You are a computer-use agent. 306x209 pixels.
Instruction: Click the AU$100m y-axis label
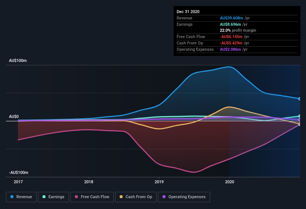point(18,60)
